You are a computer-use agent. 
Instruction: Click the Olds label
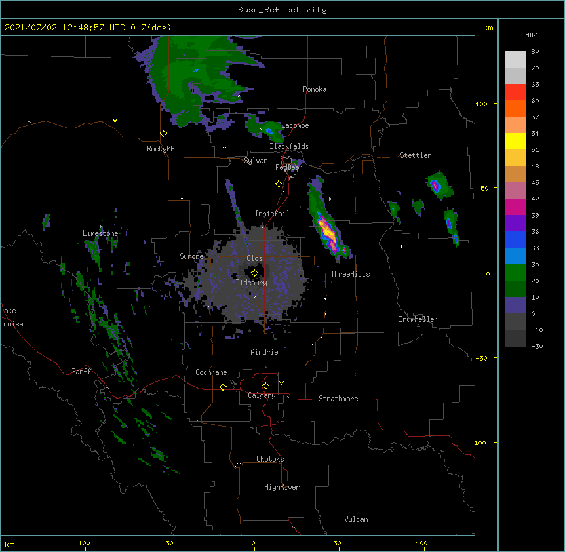(x=254, y=258)
